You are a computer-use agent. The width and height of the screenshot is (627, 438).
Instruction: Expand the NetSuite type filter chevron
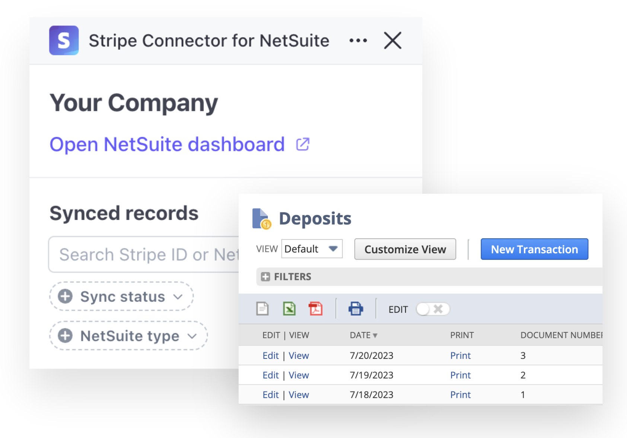[x=192, y=336]
